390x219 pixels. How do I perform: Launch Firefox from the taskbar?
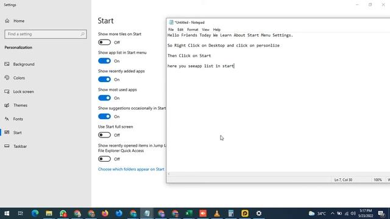105,214
